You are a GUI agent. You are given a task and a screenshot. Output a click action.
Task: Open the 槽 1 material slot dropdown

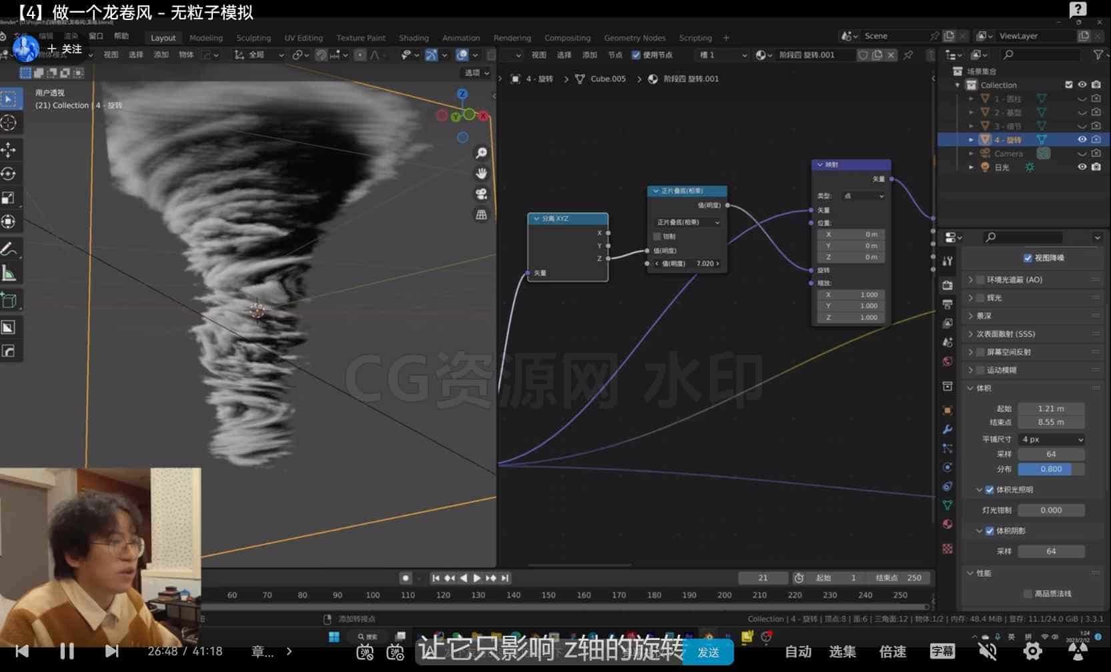723,55
